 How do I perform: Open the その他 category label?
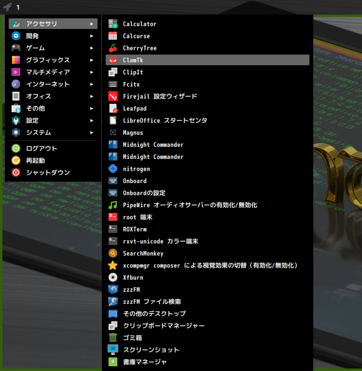[x=35, y=108]
